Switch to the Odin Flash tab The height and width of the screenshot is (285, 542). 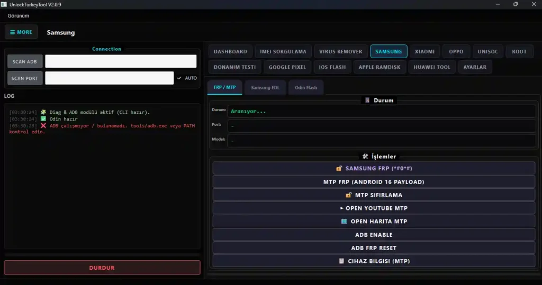(x=305, y=87)
